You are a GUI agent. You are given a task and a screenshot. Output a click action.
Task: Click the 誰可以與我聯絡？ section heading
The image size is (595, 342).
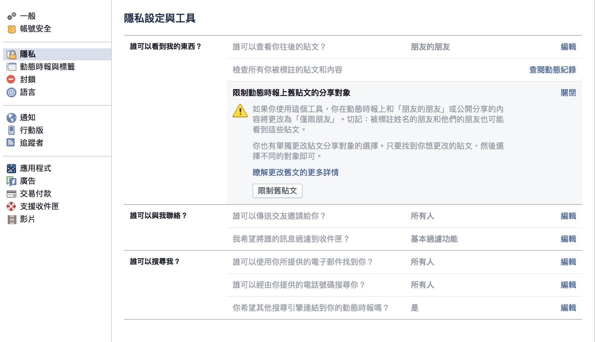click(x=158, y=216)
